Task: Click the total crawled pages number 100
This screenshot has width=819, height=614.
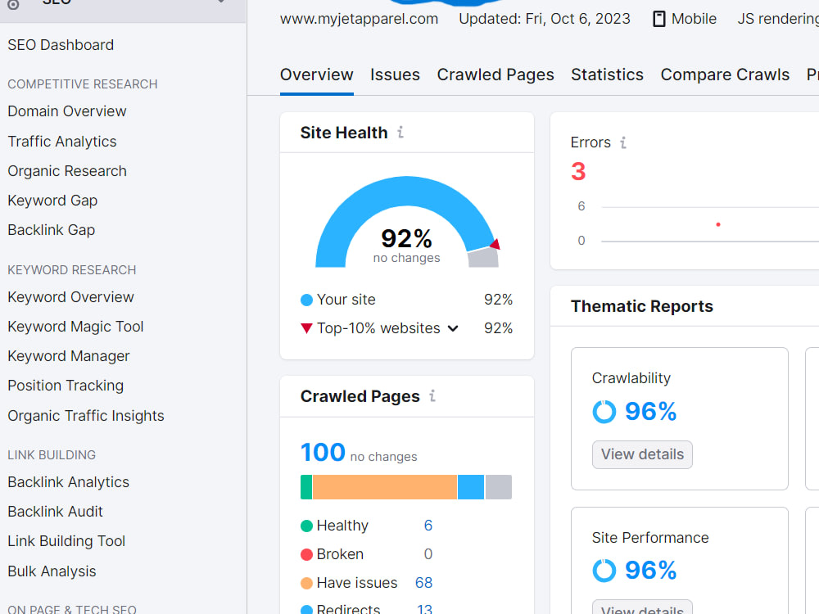Action: [x=323, y=452]
